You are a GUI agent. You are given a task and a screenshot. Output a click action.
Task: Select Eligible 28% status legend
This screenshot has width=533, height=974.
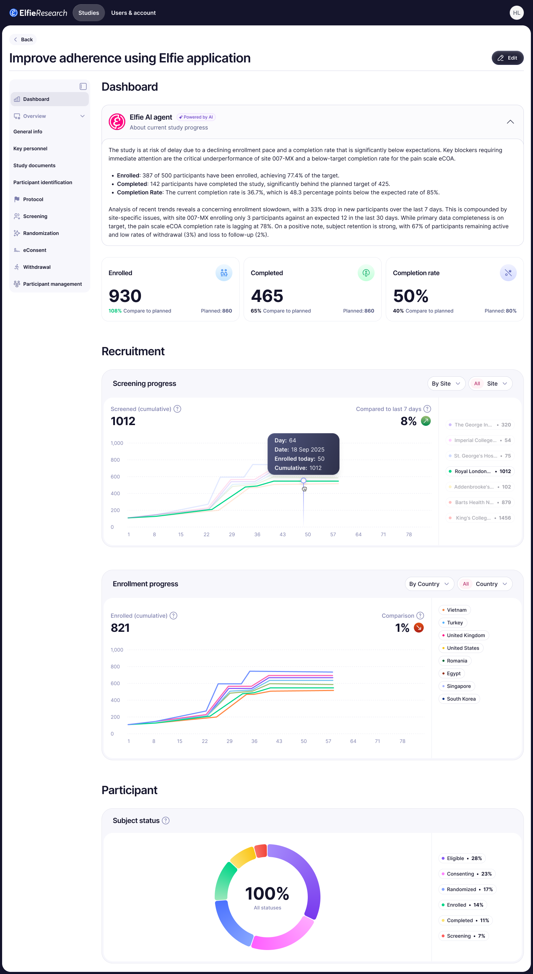click(x=461, y=858)
